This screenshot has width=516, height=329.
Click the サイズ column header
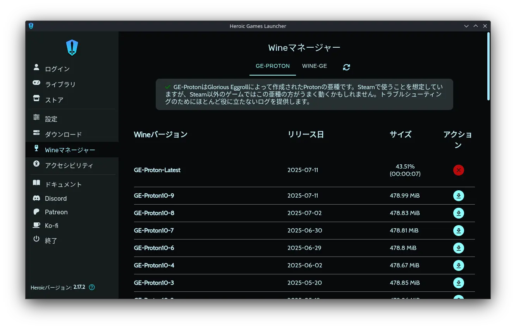[x=401, y=134]
